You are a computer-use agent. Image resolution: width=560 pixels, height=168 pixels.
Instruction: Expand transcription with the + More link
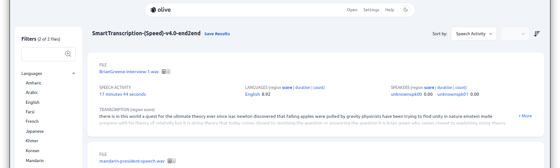coord(525,116)
